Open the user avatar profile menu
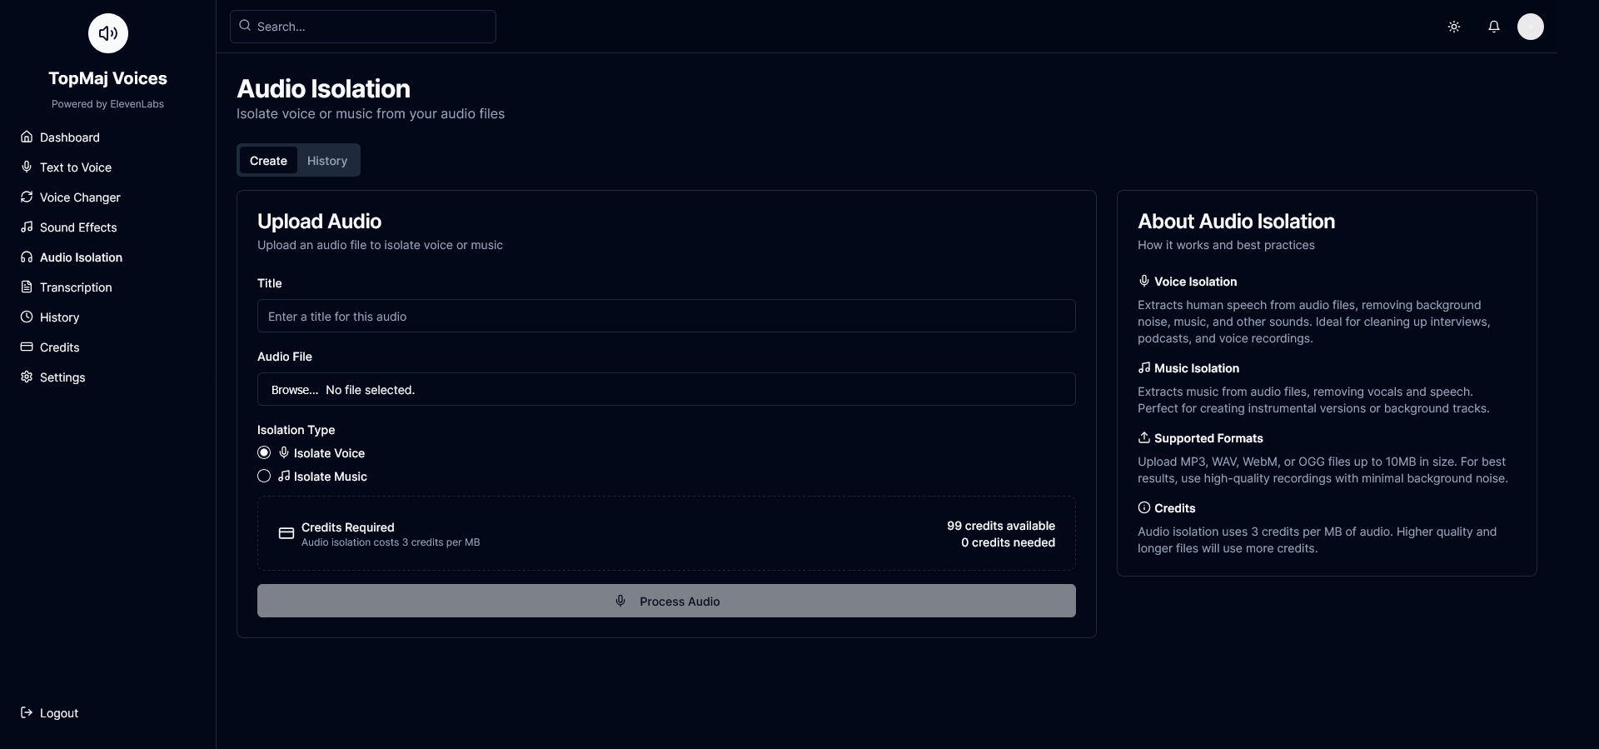Image resolution: width=1599 pixels, height=749 pixels. 1531,27
